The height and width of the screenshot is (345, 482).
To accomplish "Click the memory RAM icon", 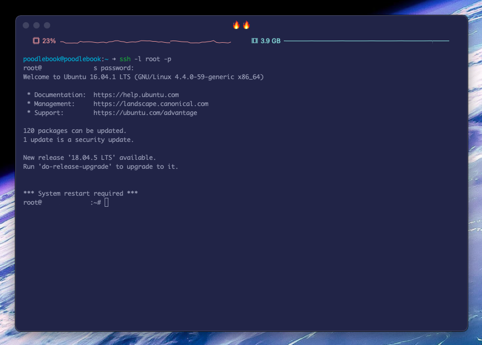I will [x=255, y=41].
